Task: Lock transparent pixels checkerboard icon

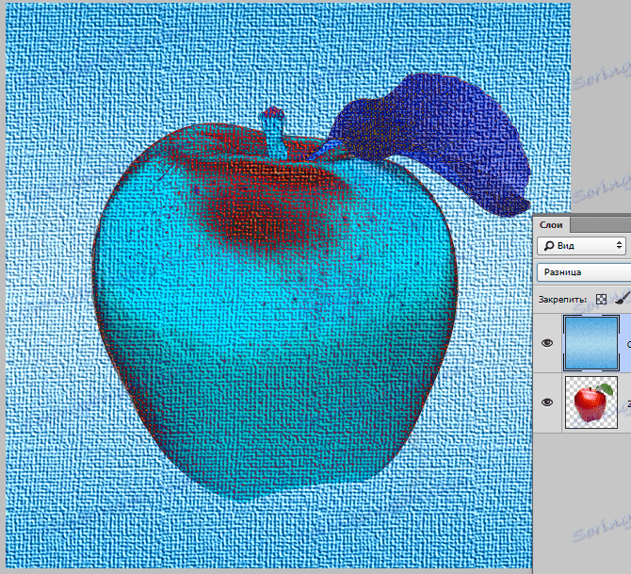Action: coord(601,300)
